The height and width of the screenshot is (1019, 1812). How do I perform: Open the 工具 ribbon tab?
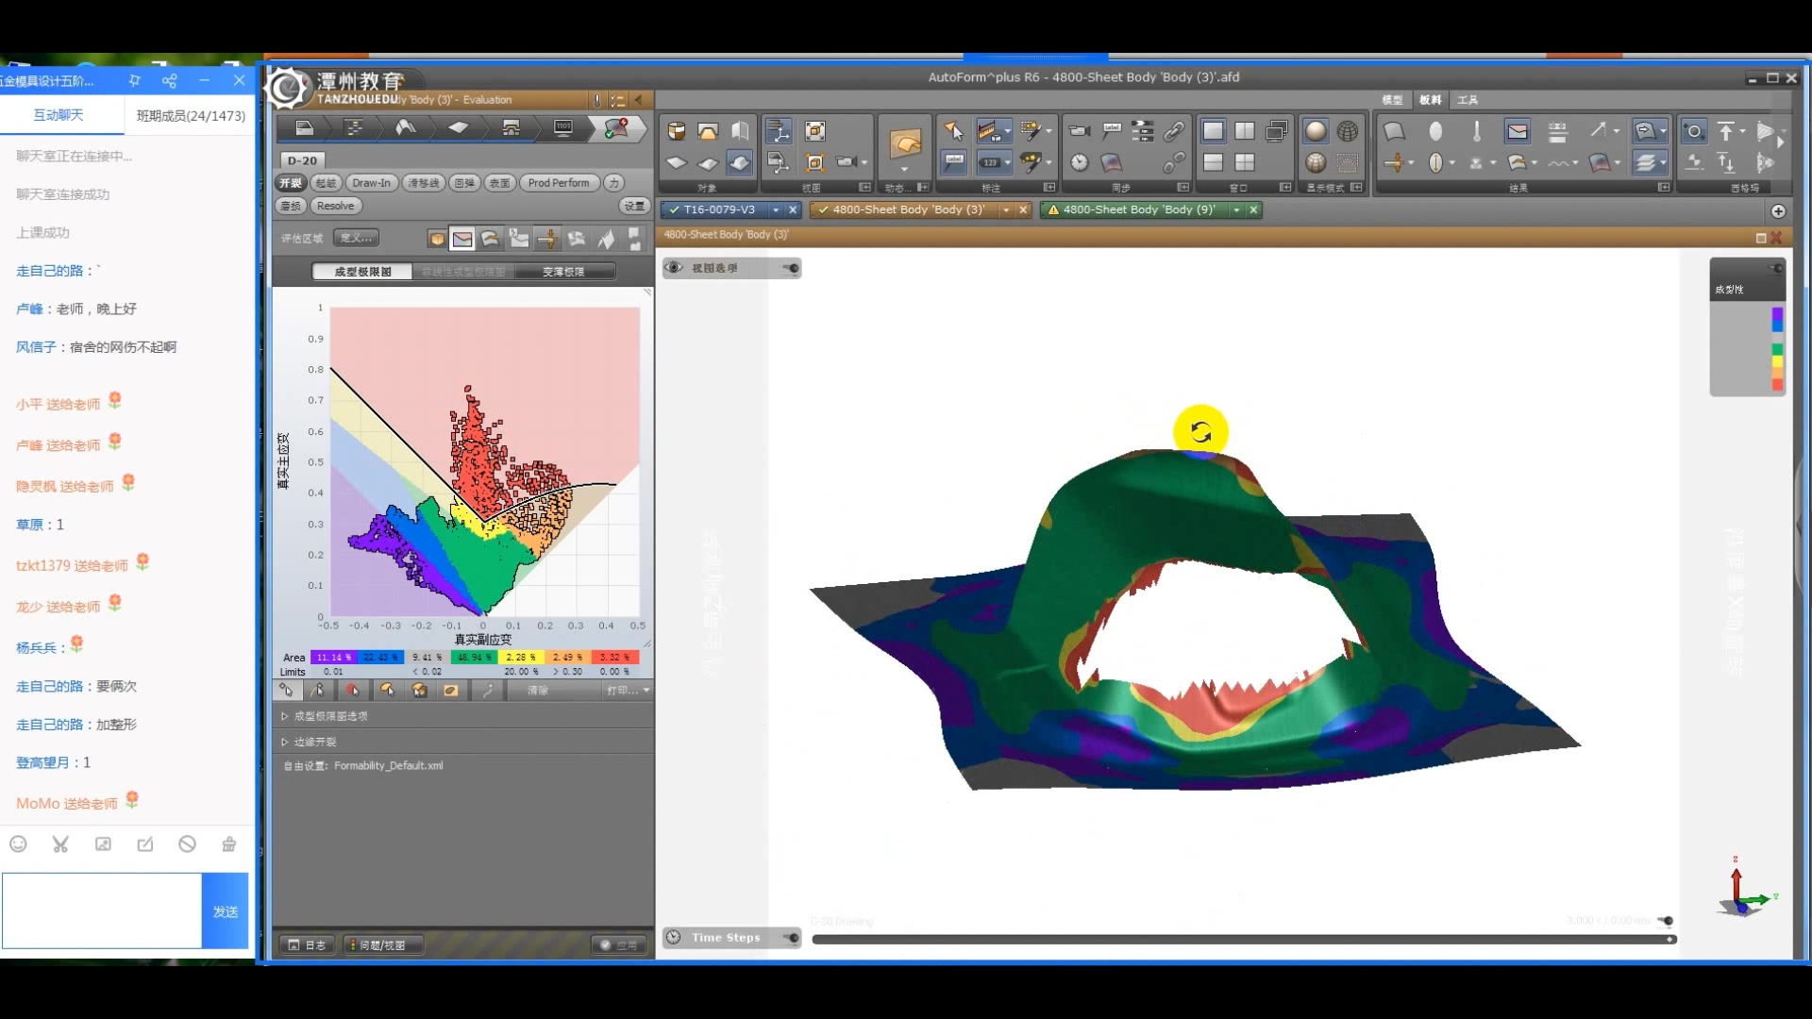(x=1467, y=100)
